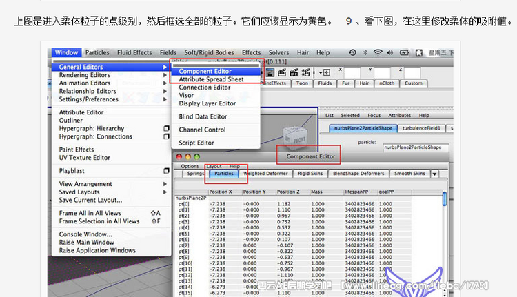517x297 pixels.
Task: Open the Render View window icon
Action: tap(270, 72)
